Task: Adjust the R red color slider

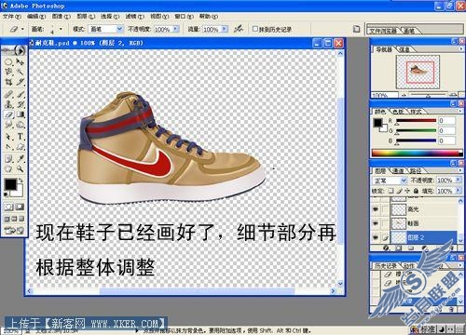Action: 416,121
